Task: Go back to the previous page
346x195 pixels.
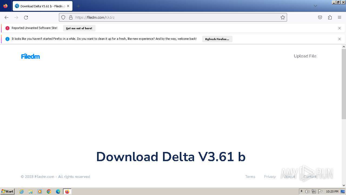Action: [x=6, y=17]
